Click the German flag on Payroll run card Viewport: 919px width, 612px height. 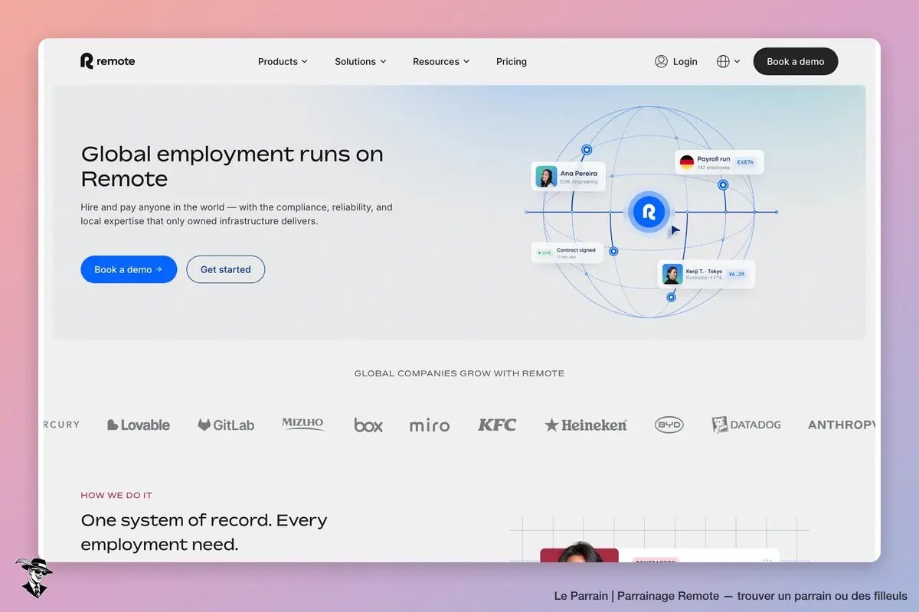click(x=687, y=162)
